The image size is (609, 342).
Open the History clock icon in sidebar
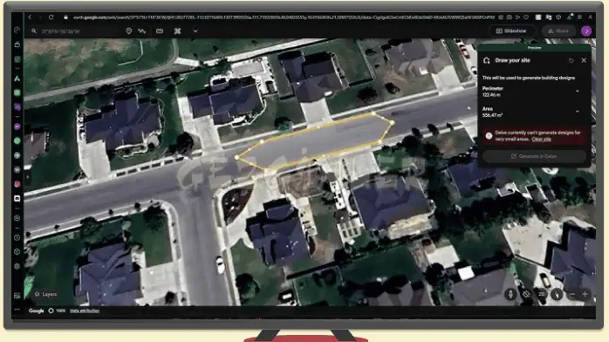click(17, 237)
